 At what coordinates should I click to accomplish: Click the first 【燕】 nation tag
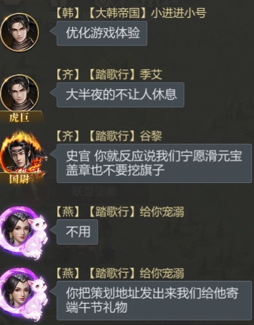click(68, 212)
